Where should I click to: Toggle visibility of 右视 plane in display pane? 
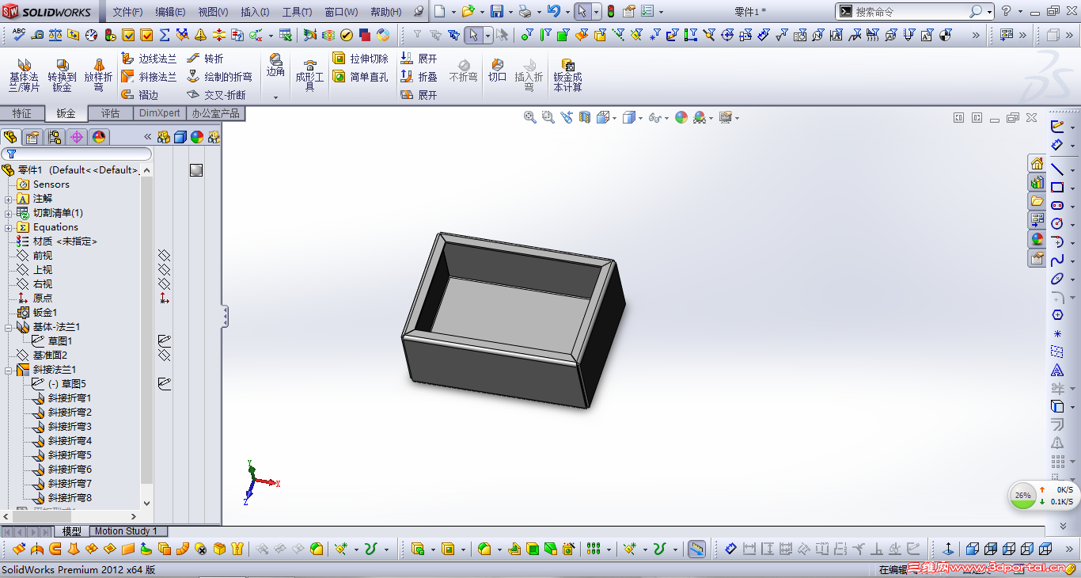click(x=164, y=284)
